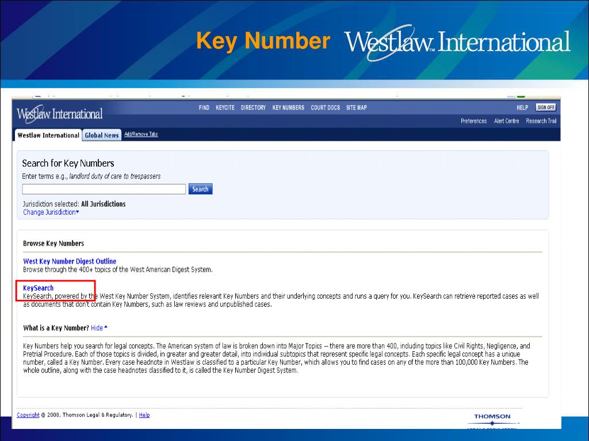The width and height of the screenshot is (589, 441).
Task: Open the DIRECTORY navigation item
Action: point(253,107)
